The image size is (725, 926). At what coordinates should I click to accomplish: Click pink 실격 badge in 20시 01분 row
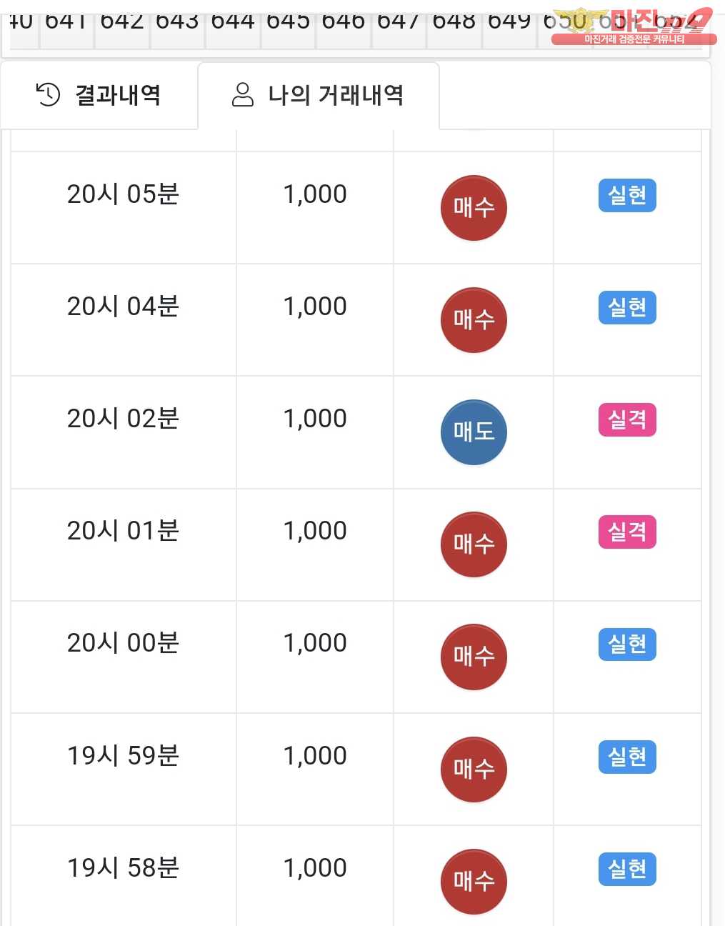[x=626, y=532]
